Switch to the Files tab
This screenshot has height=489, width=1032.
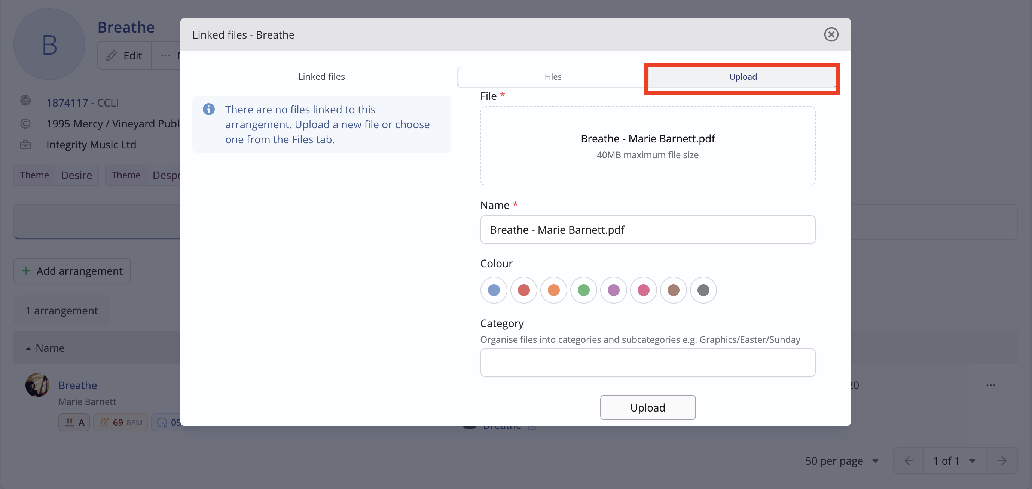553,76
